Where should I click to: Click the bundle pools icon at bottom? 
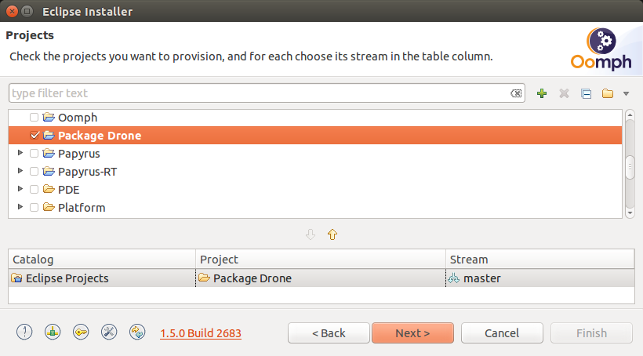pos(53,332)
